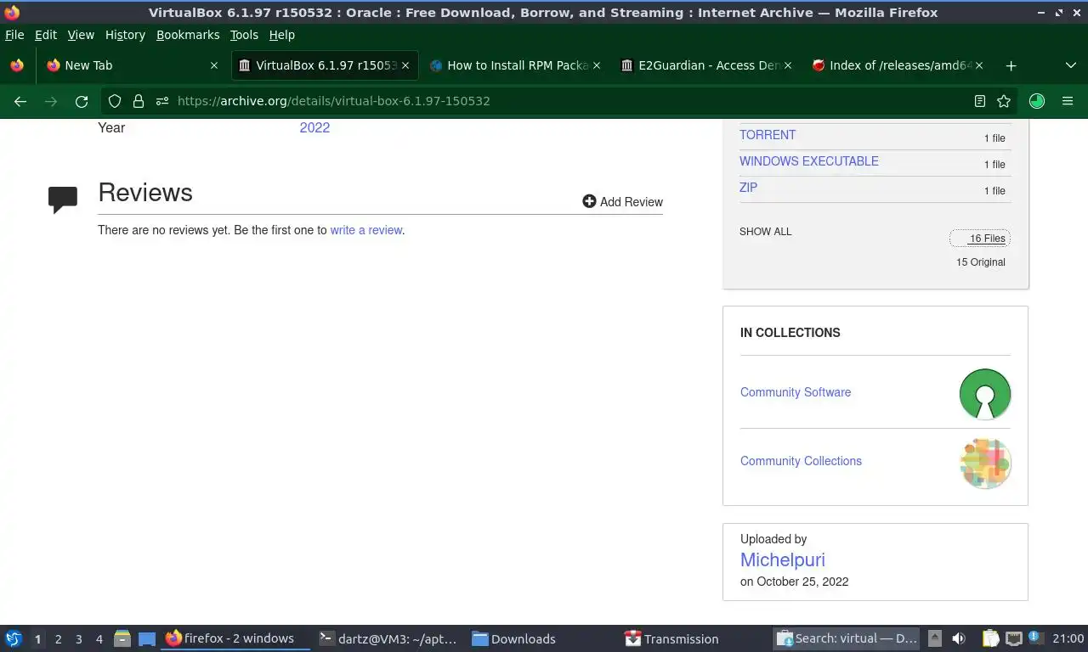Show site security padlock info
This screenshot has width=1088, height=652.
point(138,101)
